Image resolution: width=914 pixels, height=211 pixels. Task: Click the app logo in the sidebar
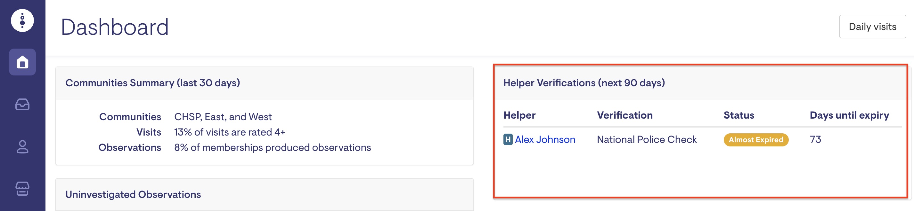22,20
